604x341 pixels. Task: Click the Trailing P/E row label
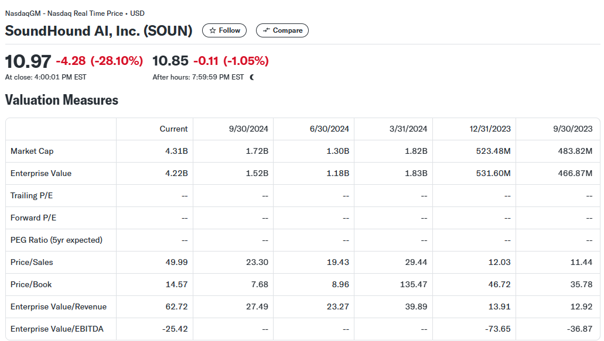[32, 196]
